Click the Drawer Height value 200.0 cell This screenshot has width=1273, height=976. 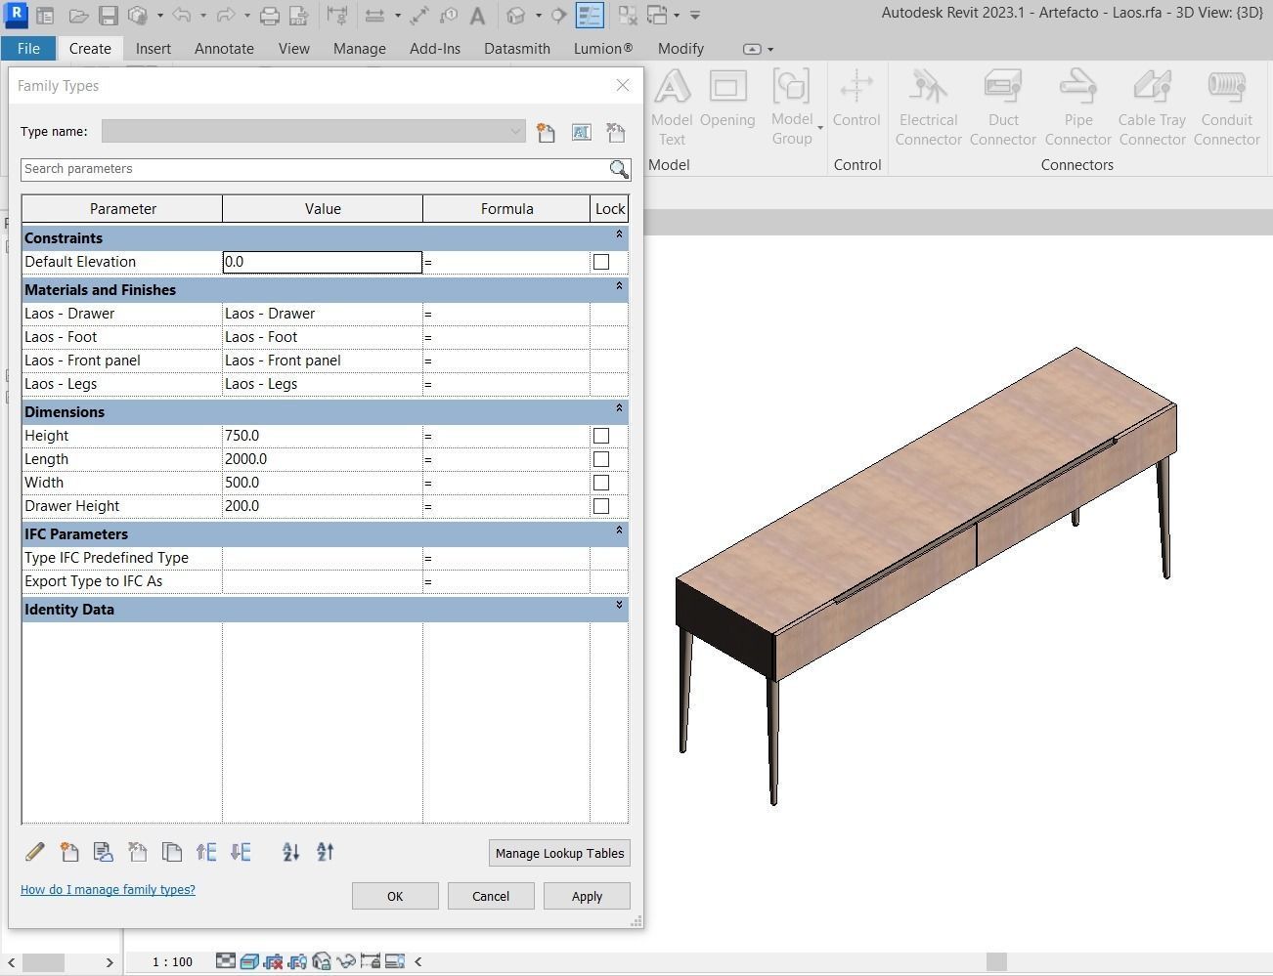[323, 506]
